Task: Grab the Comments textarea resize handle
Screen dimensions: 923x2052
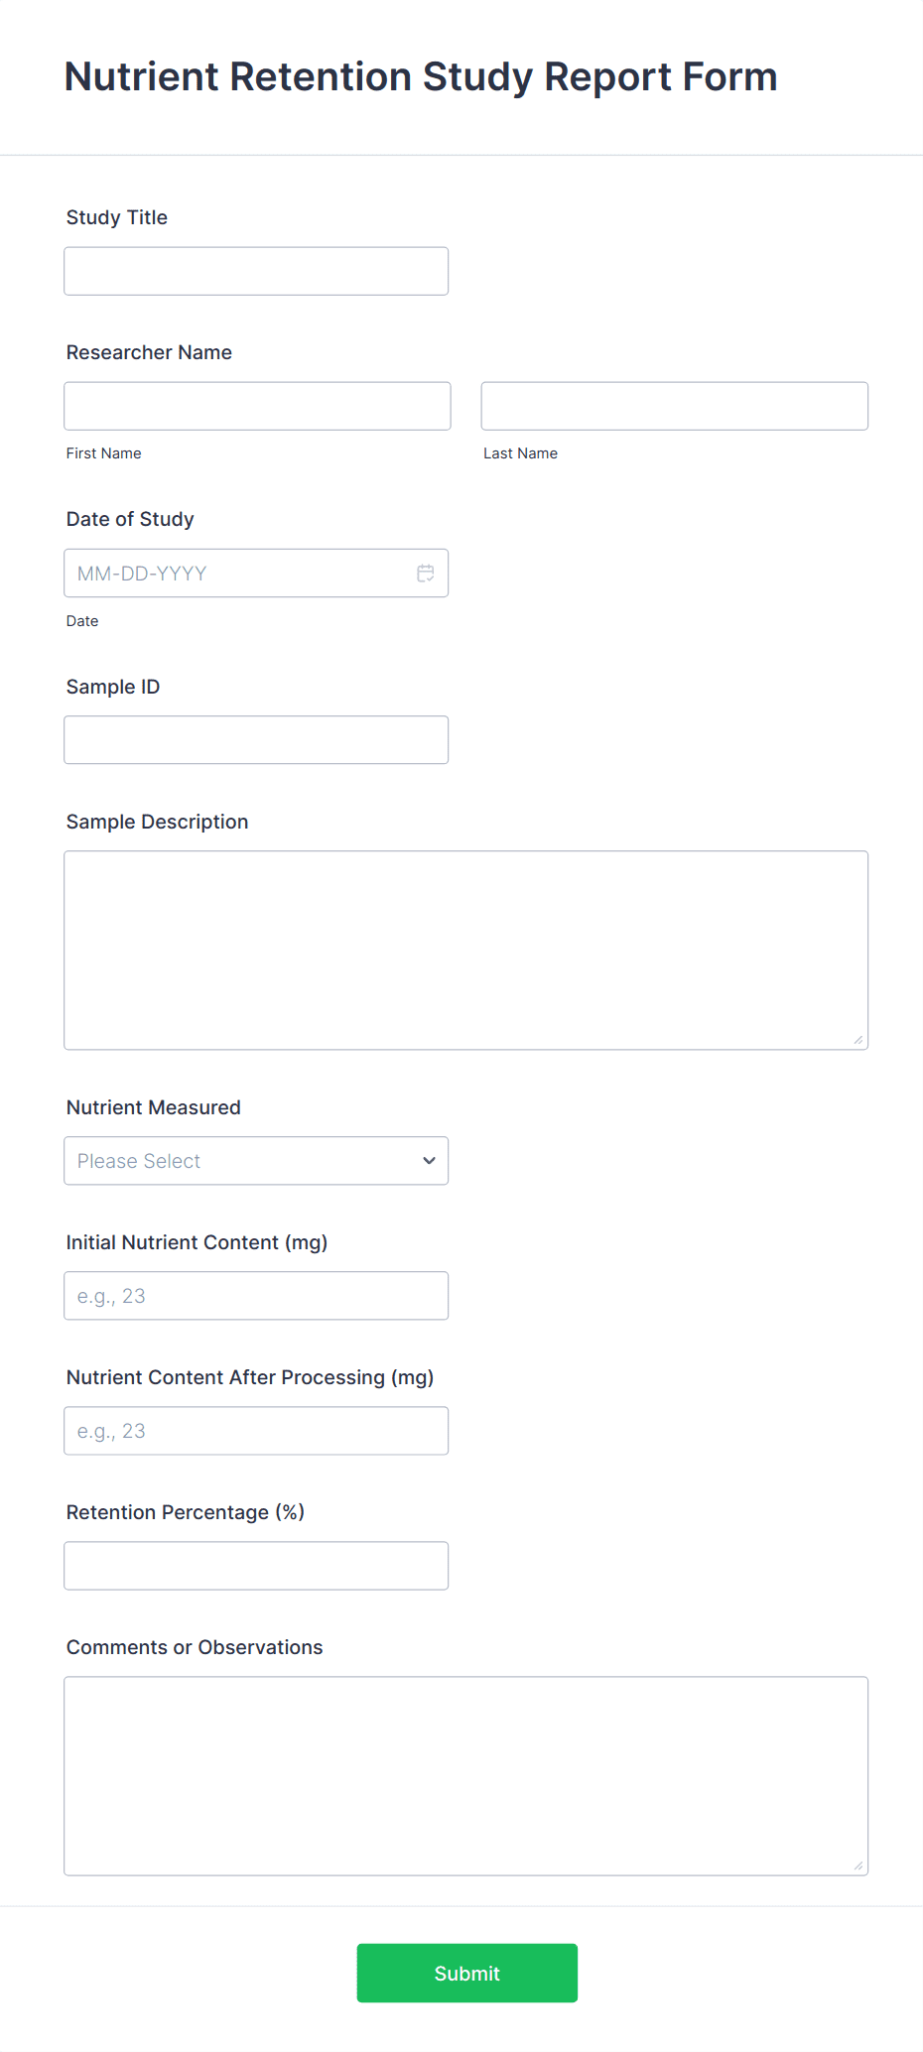Action: click(858, 1865)
